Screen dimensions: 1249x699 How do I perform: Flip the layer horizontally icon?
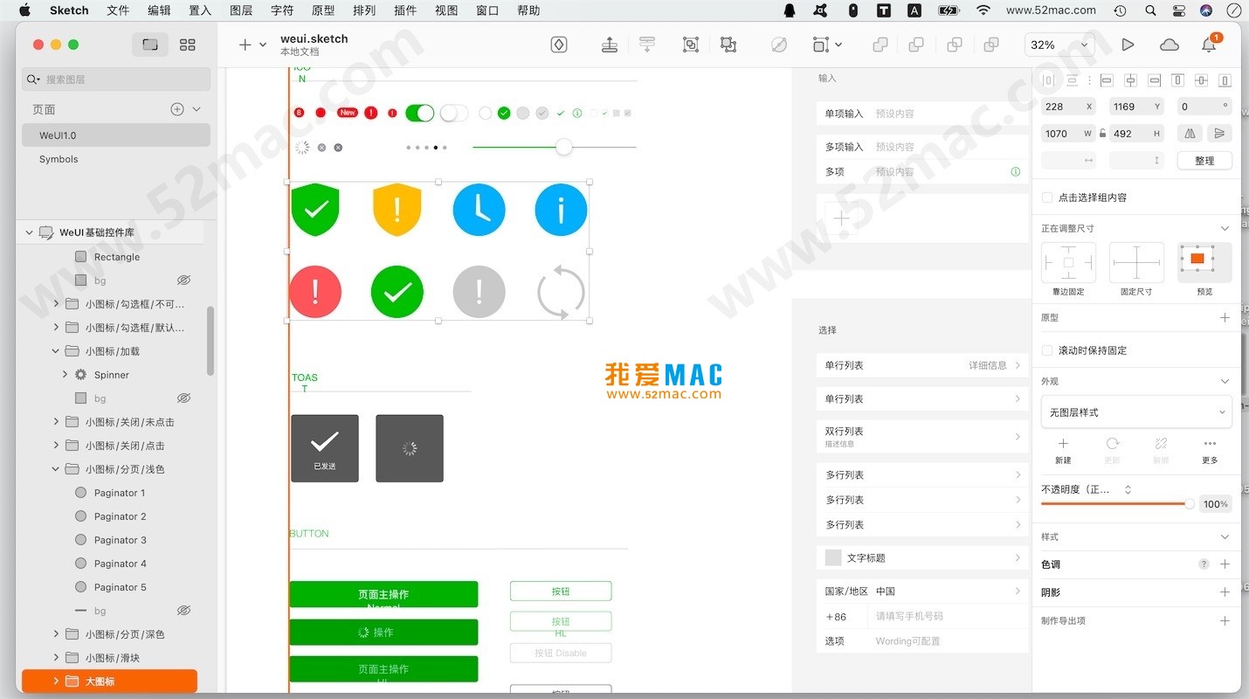[x=1190, y=134]
